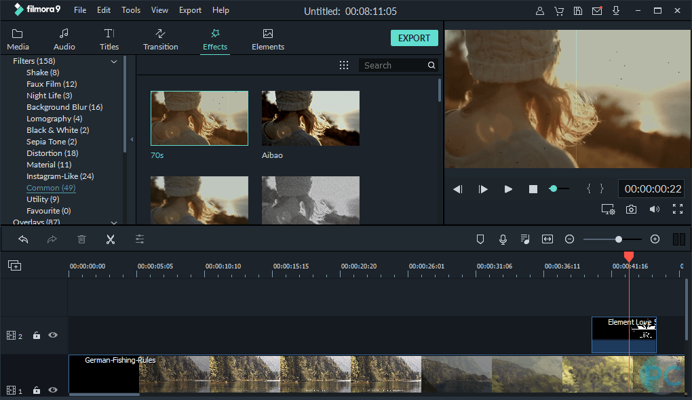
Task: Hide track 1 with eye icon
Action: [52, 391]
